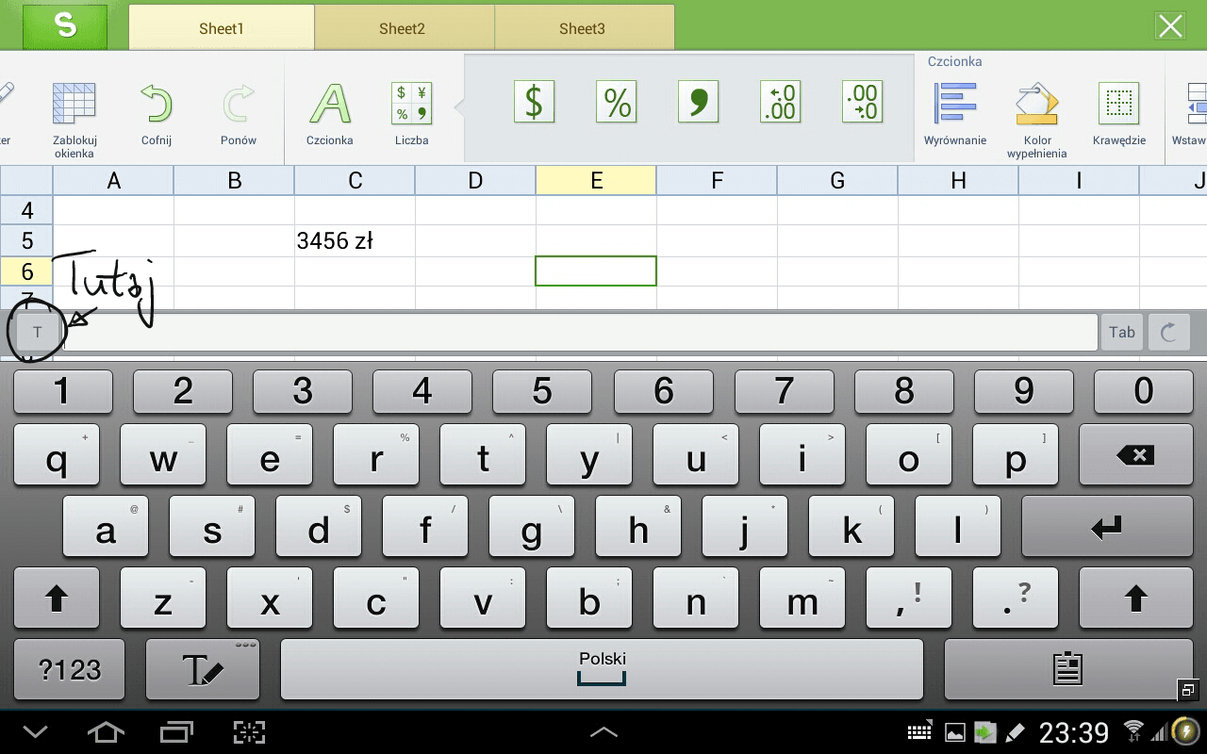Expand the bottom panel up chevron
This screenshot has width=1207, height=754.
603,731
